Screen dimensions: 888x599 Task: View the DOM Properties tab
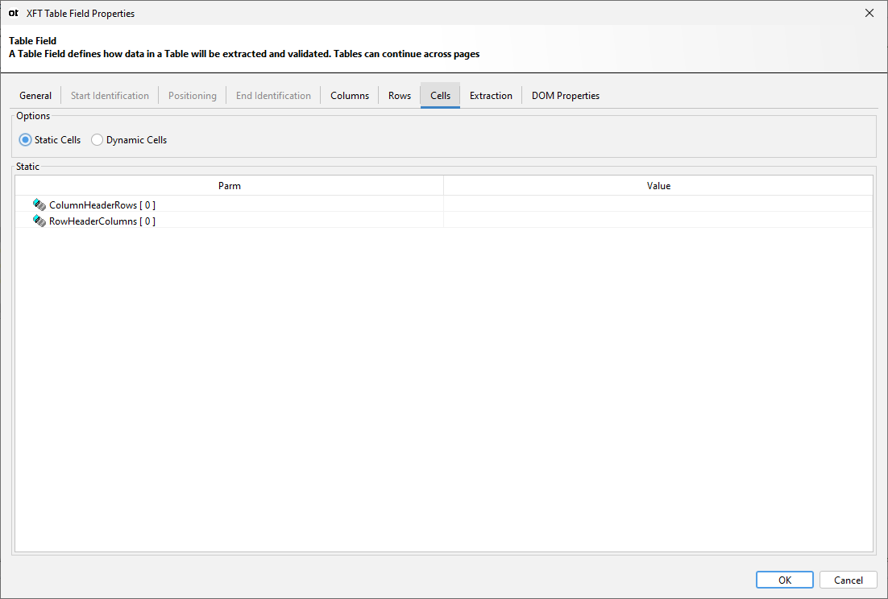(x=565, y=95)
